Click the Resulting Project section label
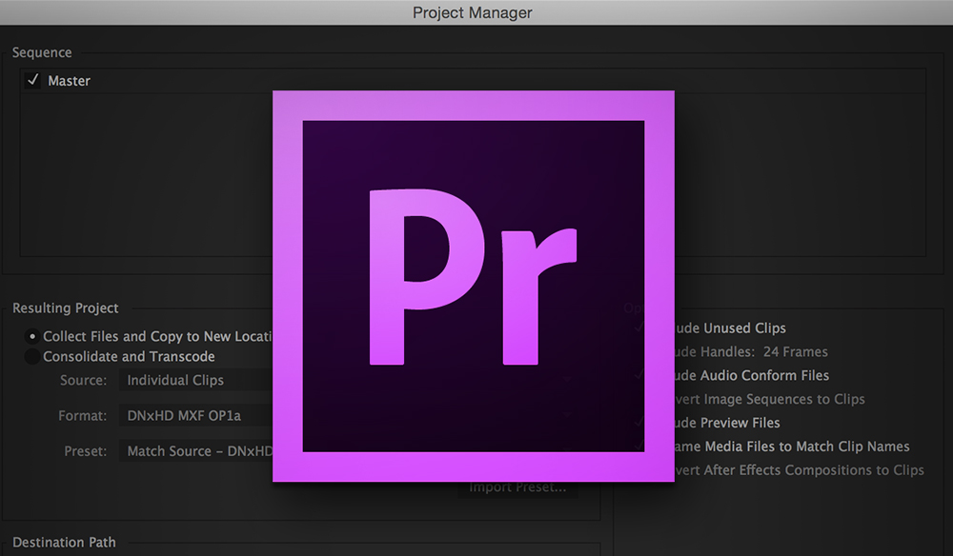The width and height of the screenshot is (953, 556). point(65,308)
